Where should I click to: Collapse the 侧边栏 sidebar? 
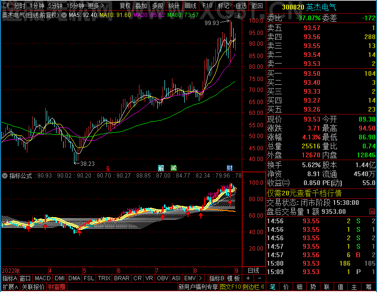pos(254,287)
